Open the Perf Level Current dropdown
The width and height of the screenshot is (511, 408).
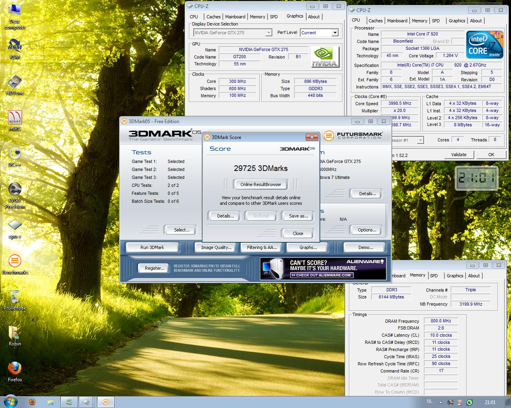coord(319,33)
